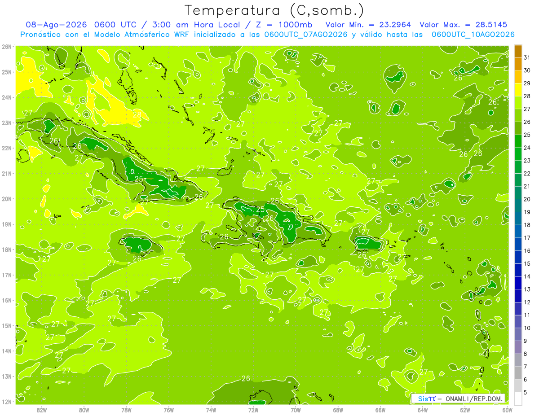Click the 17N latitude label
Viewport: 539px width, 416px height.
click(x=7, y=275)
